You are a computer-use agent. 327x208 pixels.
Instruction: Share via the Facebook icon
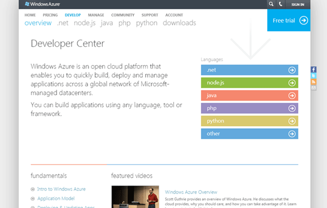(x=313, y=70)
